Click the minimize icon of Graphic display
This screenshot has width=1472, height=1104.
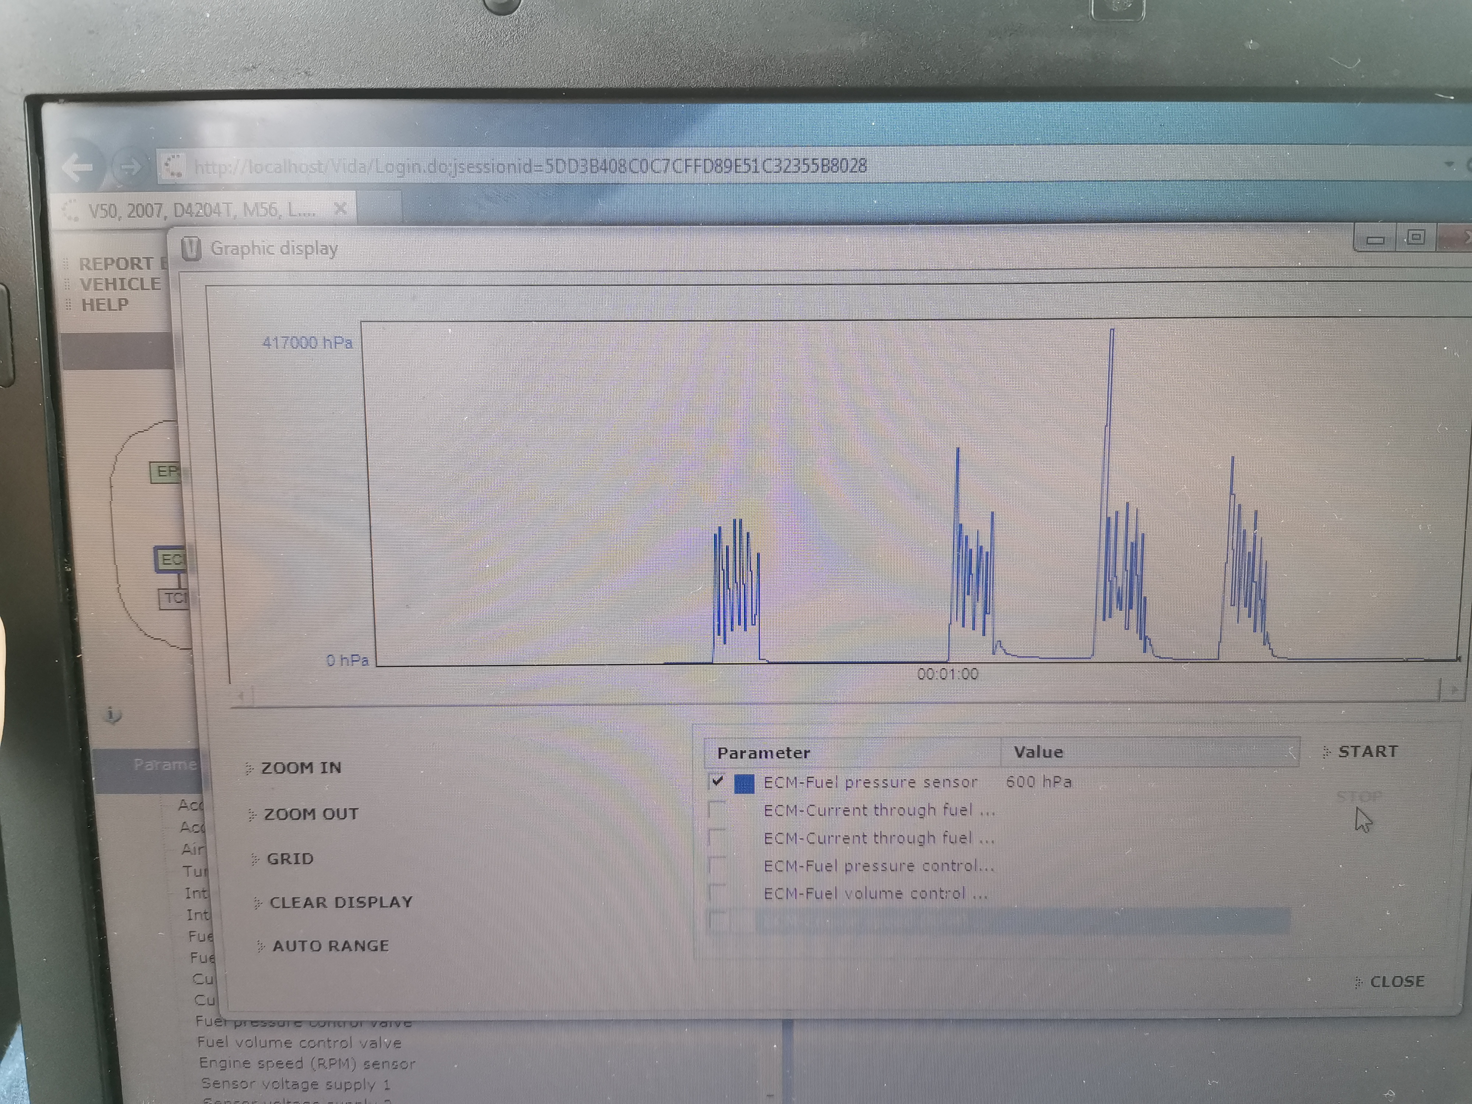1376,240
